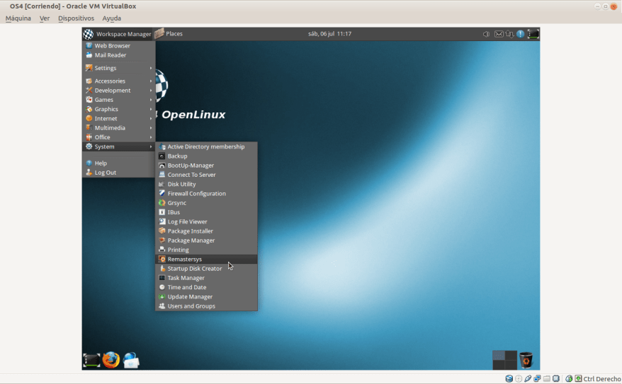Open the Backup utility
The image size is (622, 384).
[206, 156]
